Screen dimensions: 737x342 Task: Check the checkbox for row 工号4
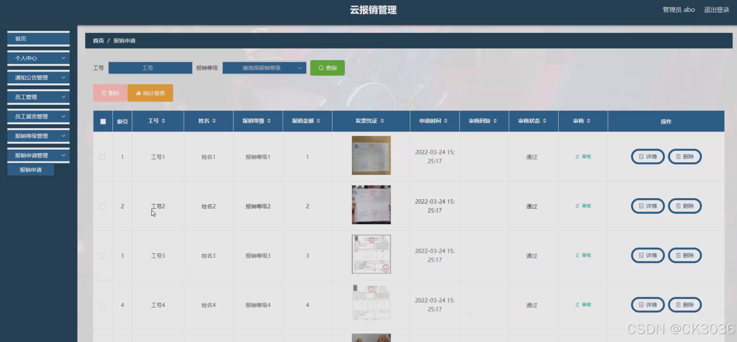point(102,305)
